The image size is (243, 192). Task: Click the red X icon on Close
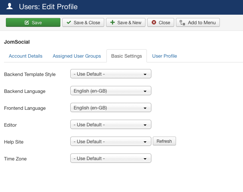click(x=154, y=22)
